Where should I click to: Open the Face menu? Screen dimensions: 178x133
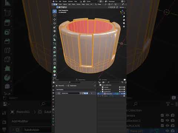point(88,4)
